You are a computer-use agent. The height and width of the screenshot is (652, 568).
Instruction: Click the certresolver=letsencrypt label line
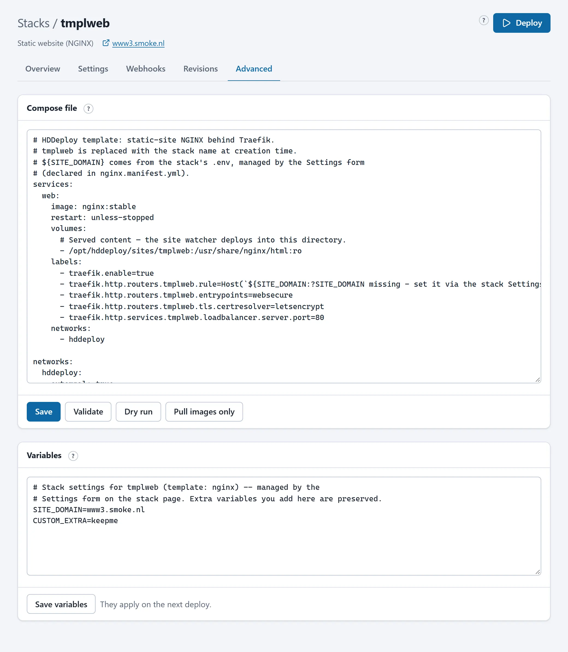tap(192, 307)
